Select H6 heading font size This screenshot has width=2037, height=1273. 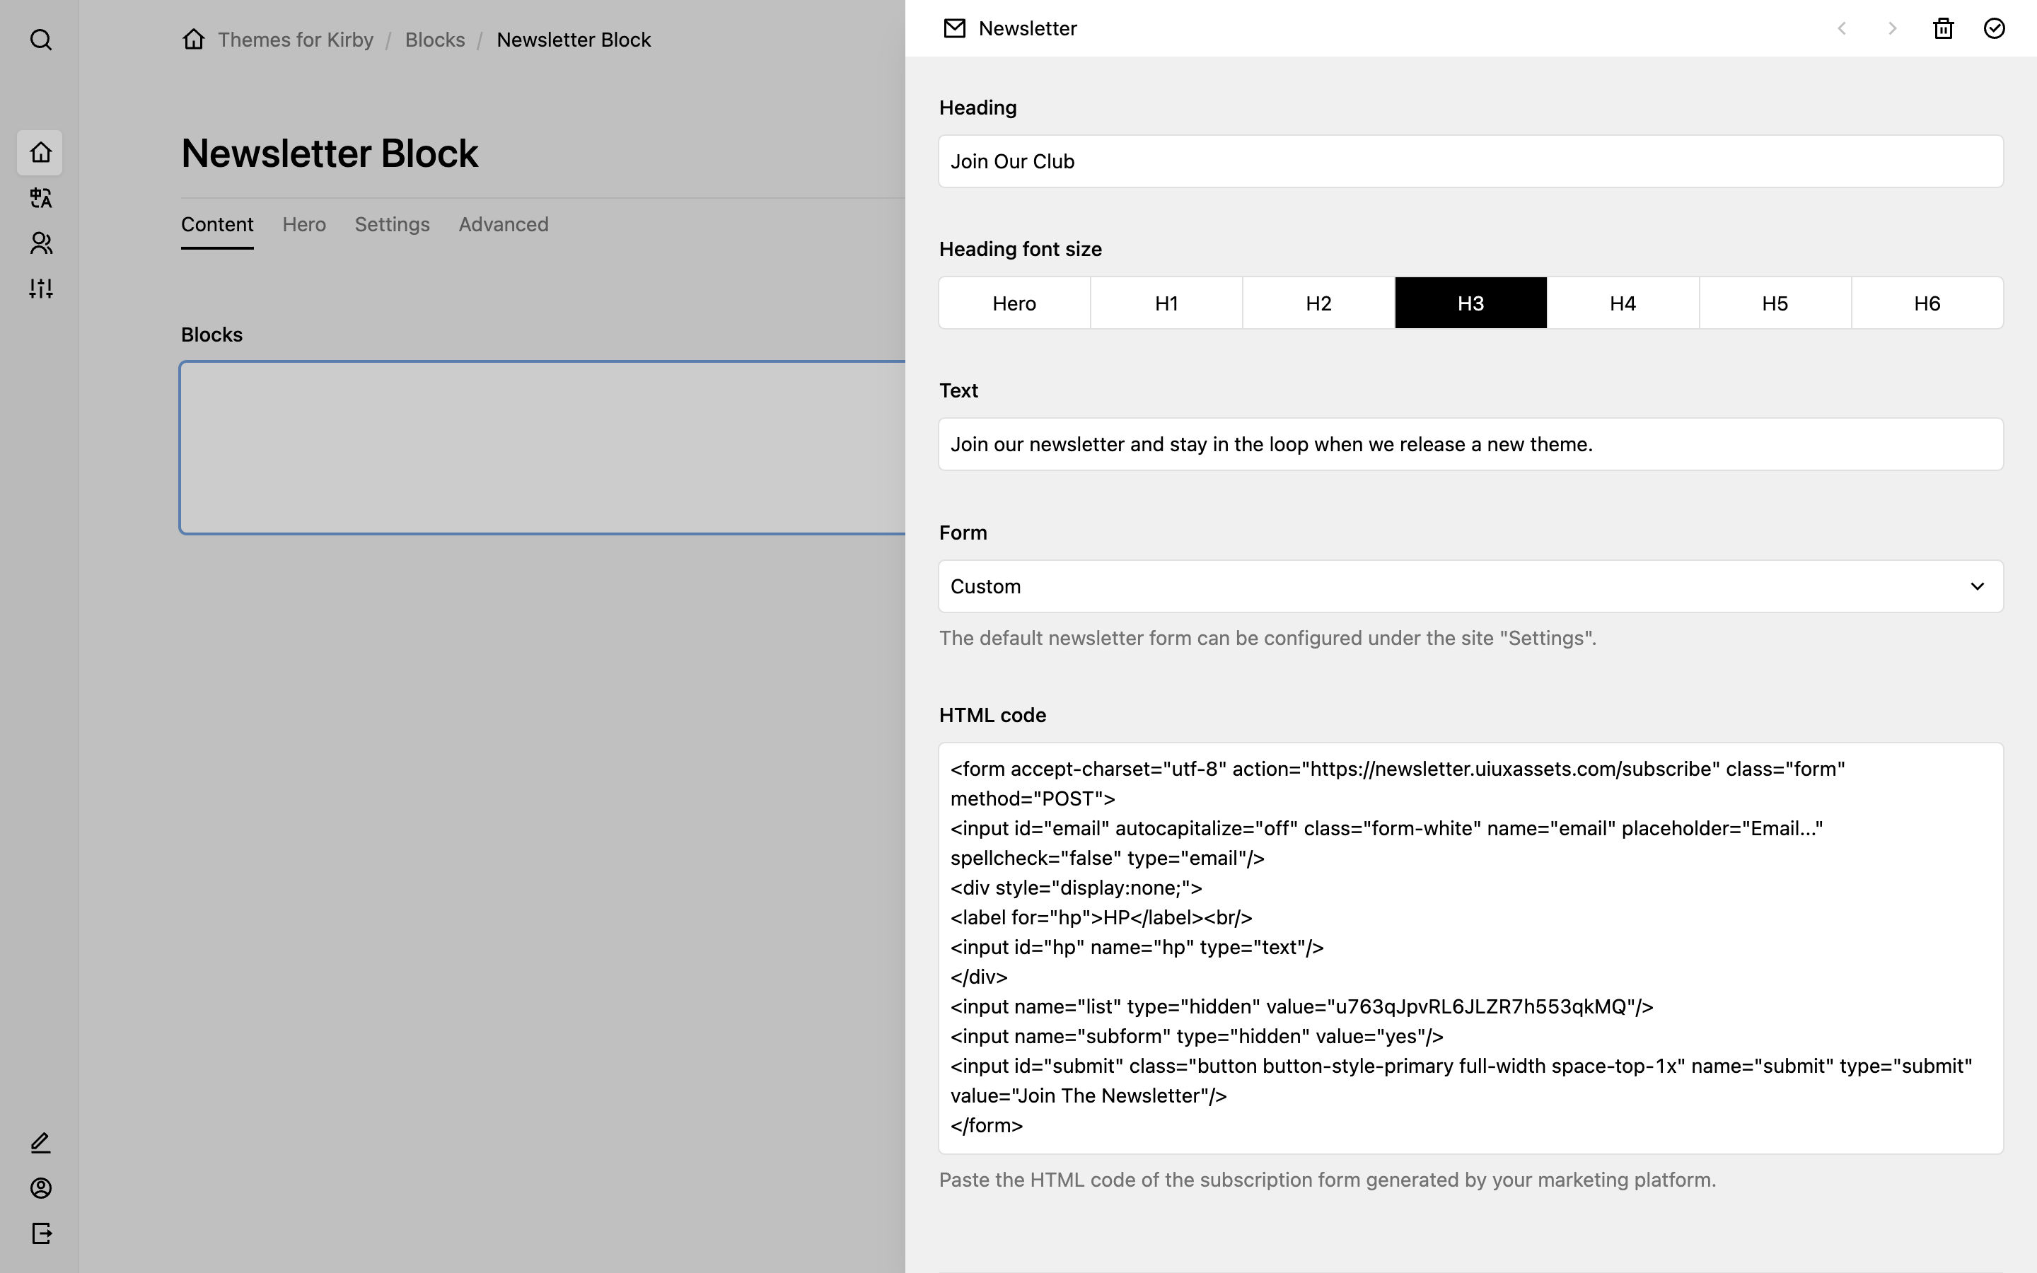click(x=1927, y=303)
